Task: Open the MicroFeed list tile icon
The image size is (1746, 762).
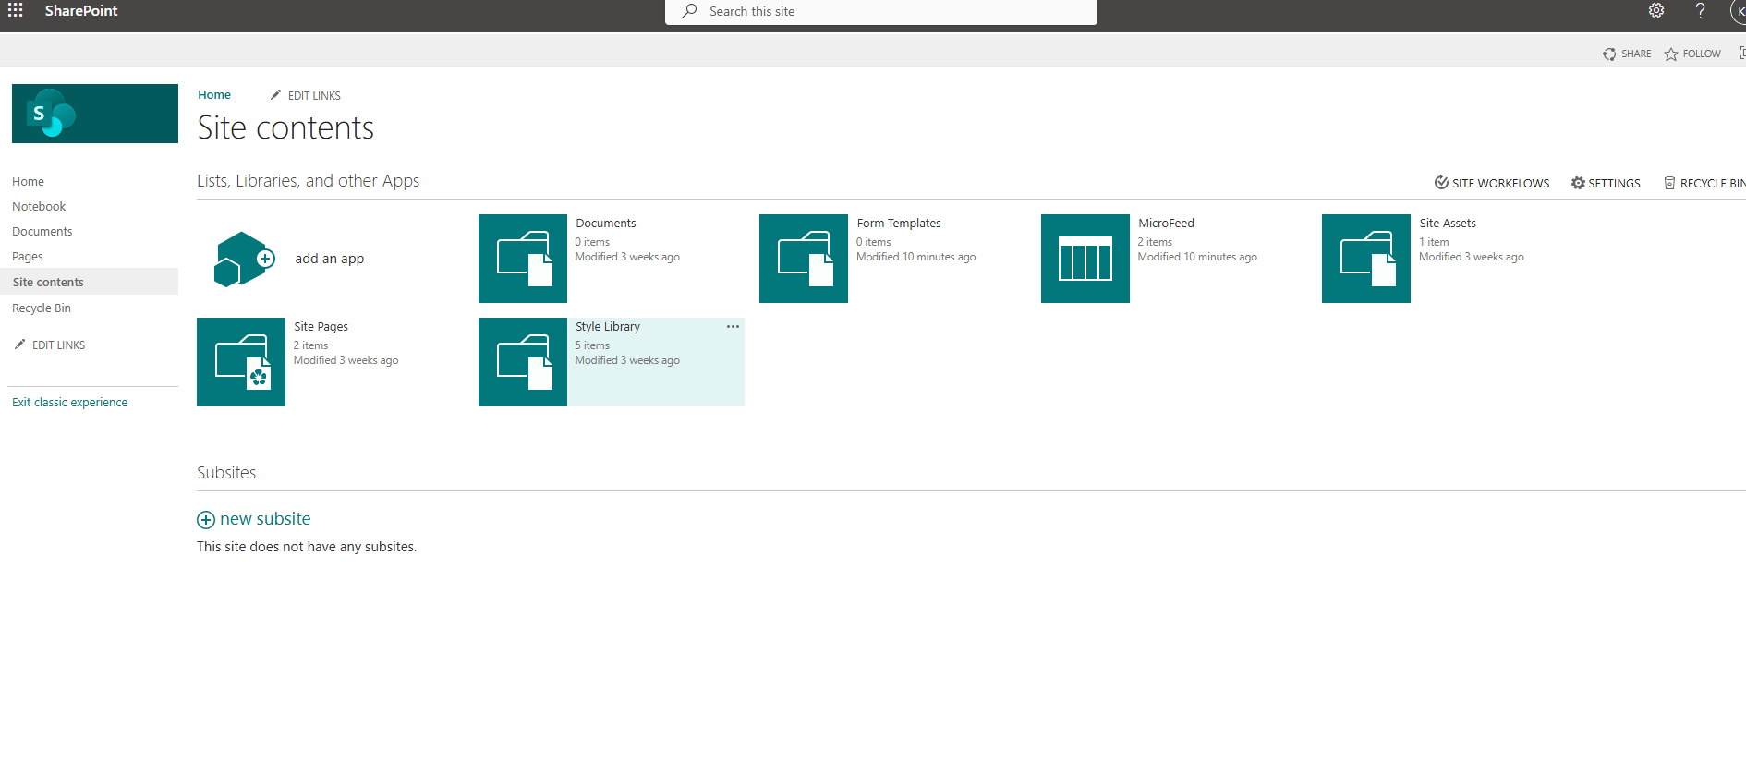Action: pos(1085,259)
